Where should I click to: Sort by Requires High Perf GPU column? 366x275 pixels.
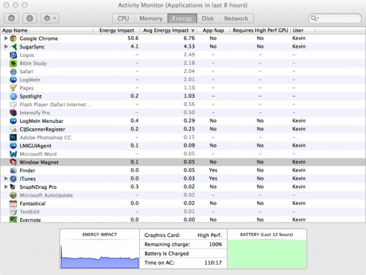[x=260, y=31]
